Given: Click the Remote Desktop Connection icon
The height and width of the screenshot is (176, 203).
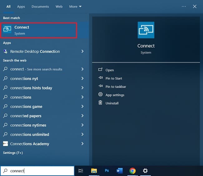Looking at the screenshot, I should tap(5, 51).
